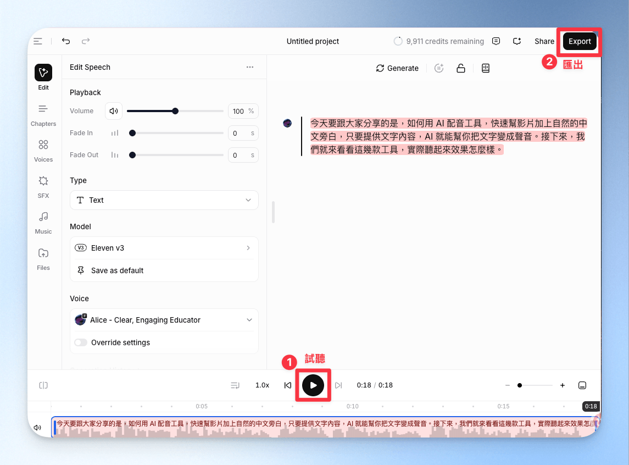Click the undo arrow icon
The height and width of the screenshot is (465, 629).
click(66, 41)
